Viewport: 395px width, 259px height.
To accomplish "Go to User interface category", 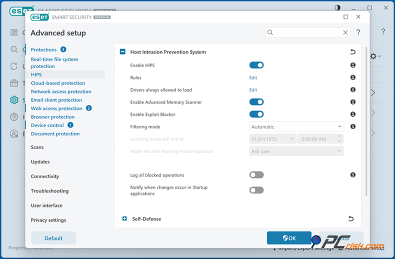I will (46, 205).
